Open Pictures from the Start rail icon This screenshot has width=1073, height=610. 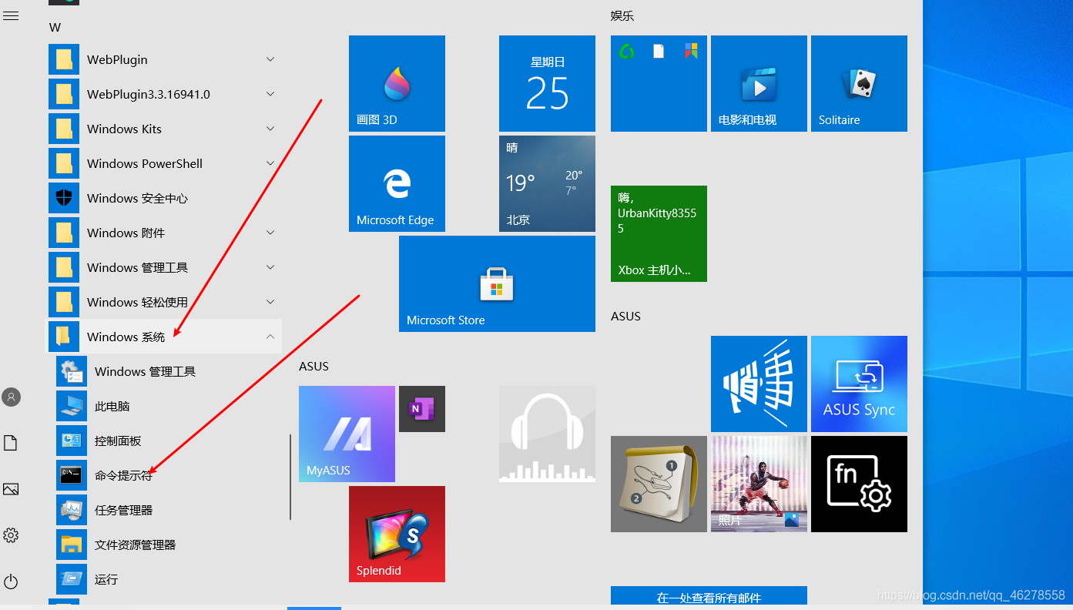tap(11, 489)
